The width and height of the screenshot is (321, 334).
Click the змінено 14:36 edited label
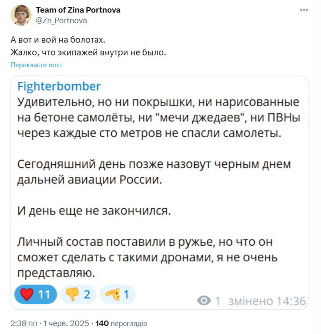267,301
